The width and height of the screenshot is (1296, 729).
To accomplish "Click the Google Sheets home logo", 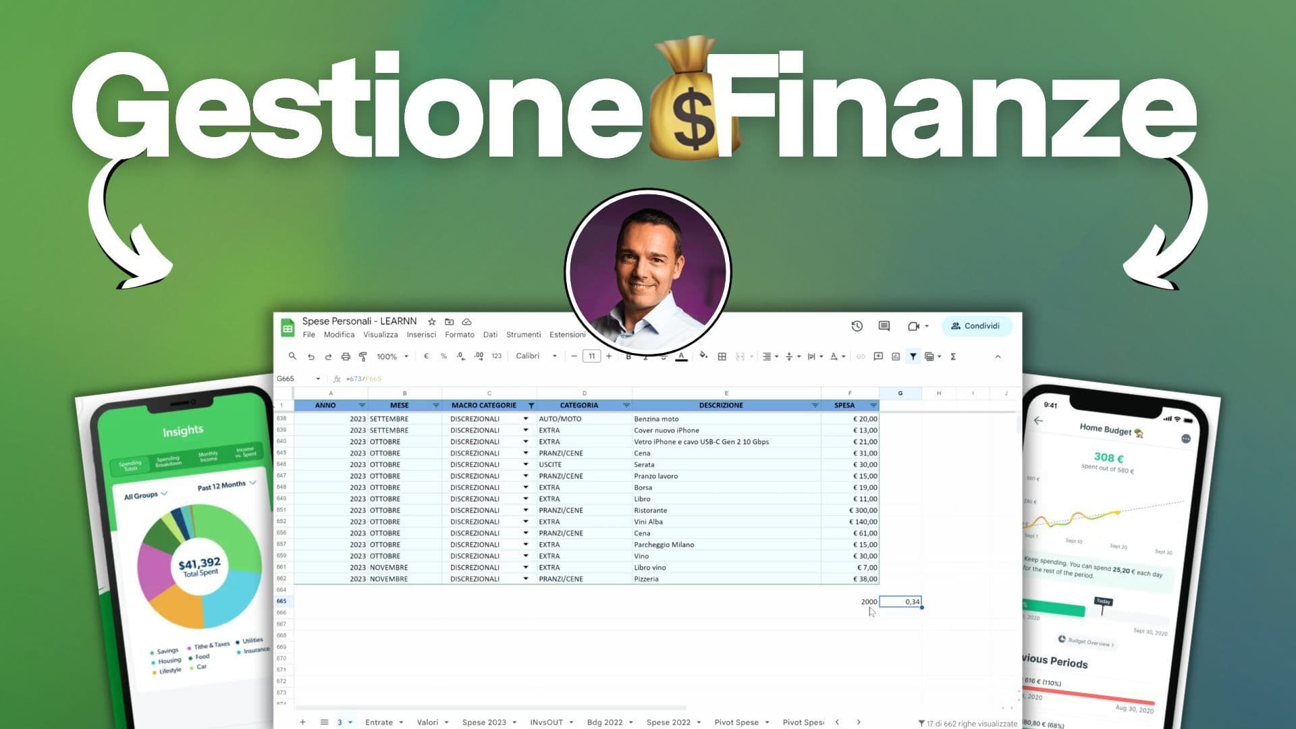I will [288, 328].
